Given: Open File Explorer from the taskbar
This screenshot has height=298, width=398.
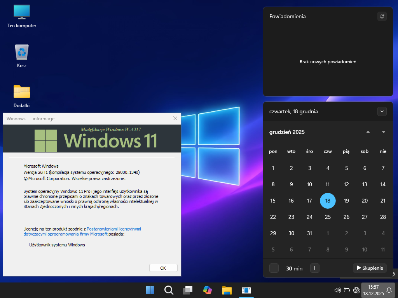Looking at the screenshot, I should (227, 290).
